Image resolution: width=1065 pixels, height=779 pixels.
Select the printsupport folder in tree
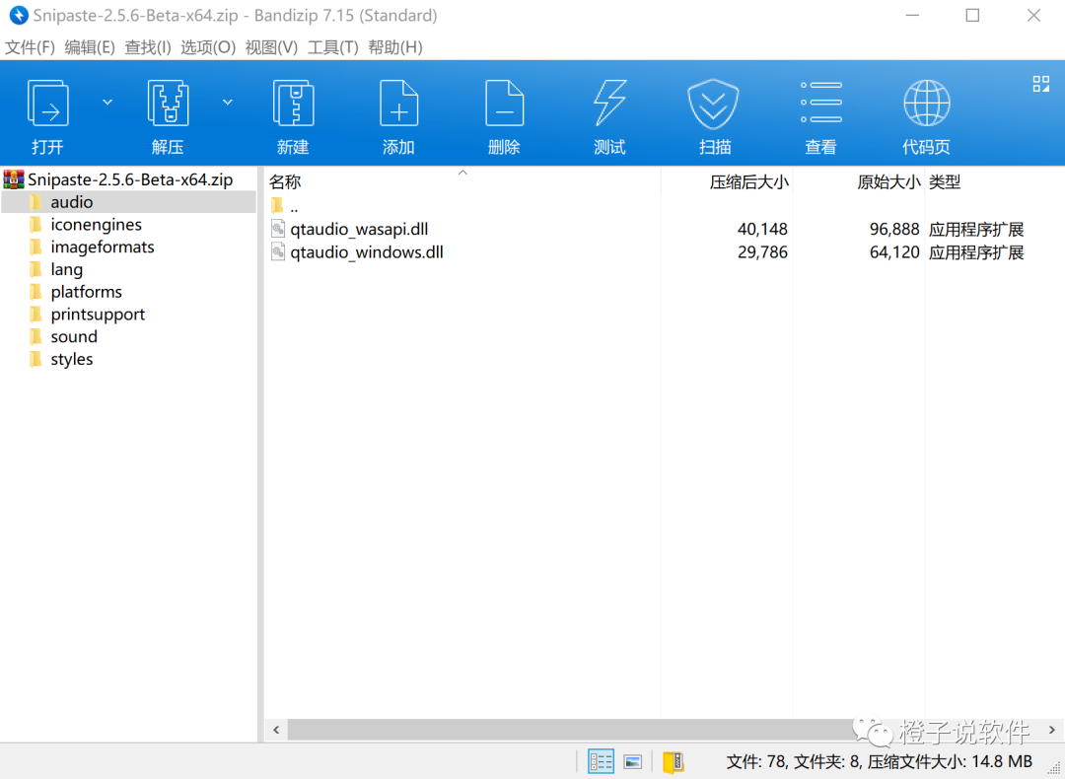97,315
